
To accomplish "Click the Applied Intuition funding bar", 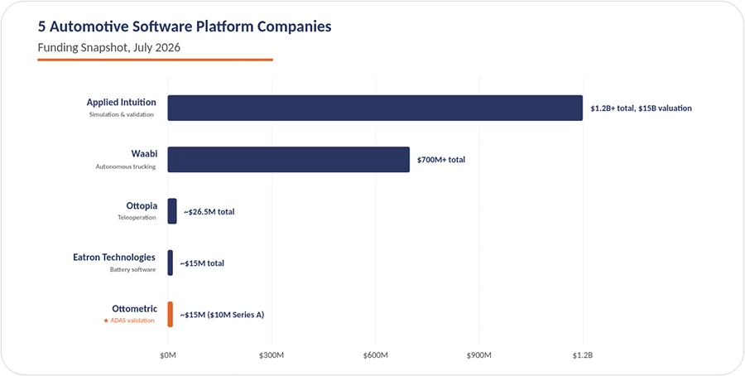I will coord(375,108).
